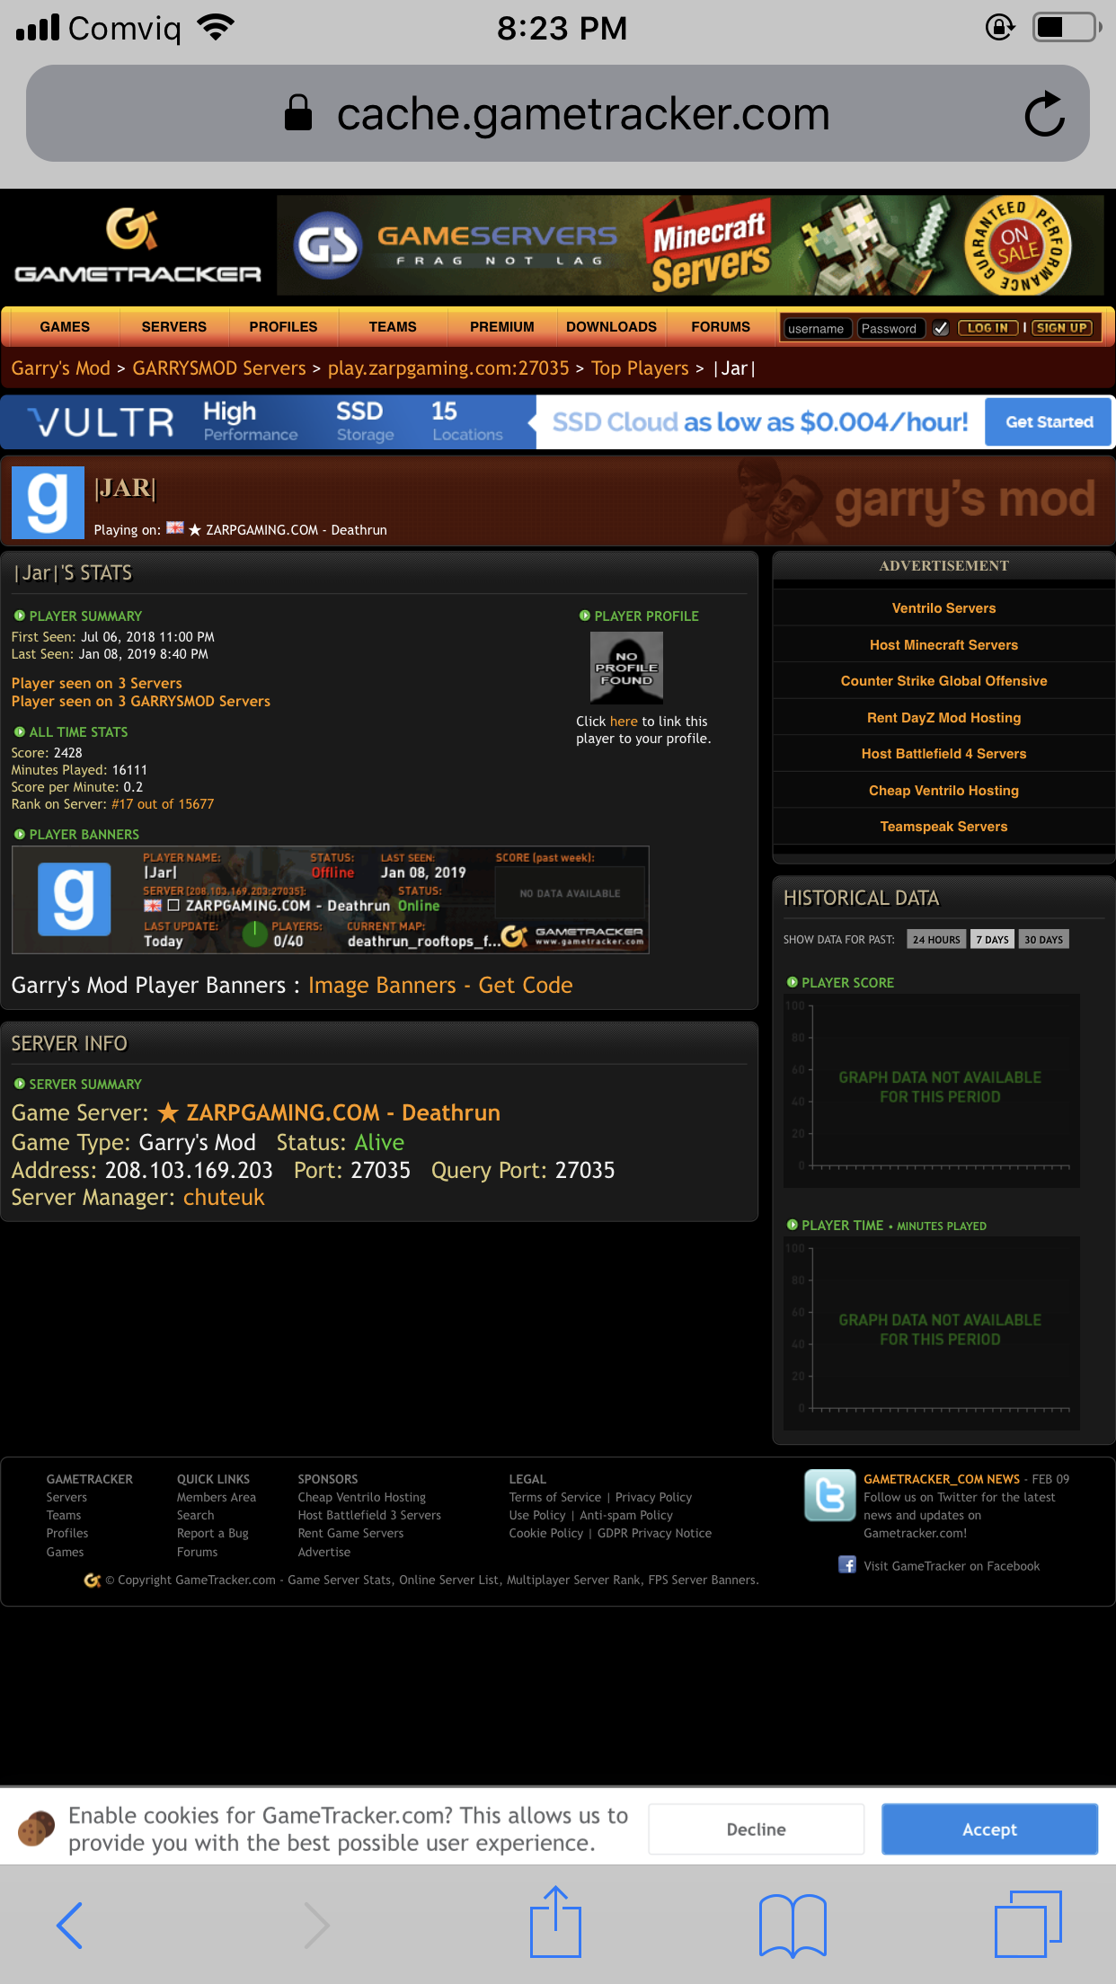Tap the Safari back arrow

(70, 1926)
